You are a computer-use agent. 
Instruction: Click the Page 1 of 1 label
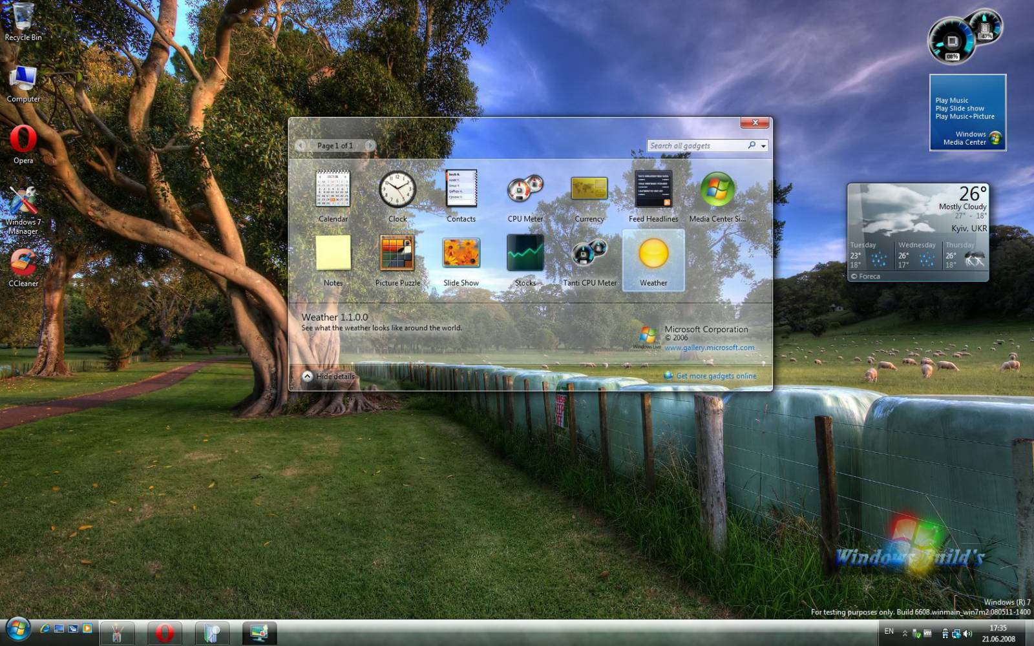335,145
